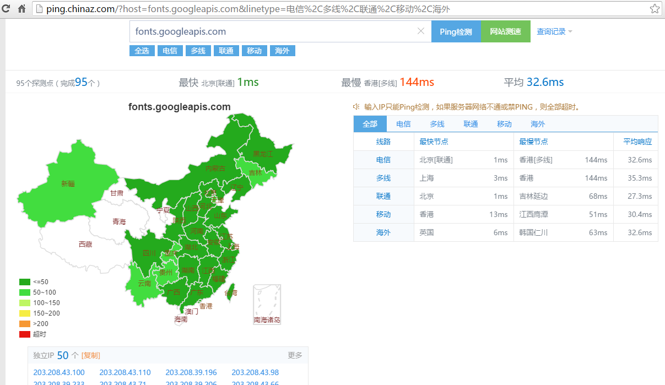This screenshot has height=385, width=665.
Task: Toggle the 海外 filter below the search box
Action: pyautogui.click(x=282, y=51)
